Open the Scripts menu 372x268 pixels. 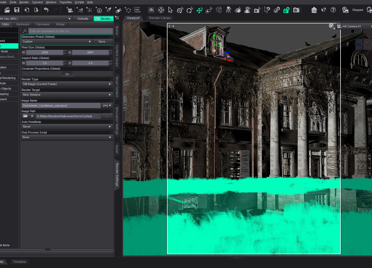coord(79,2)
